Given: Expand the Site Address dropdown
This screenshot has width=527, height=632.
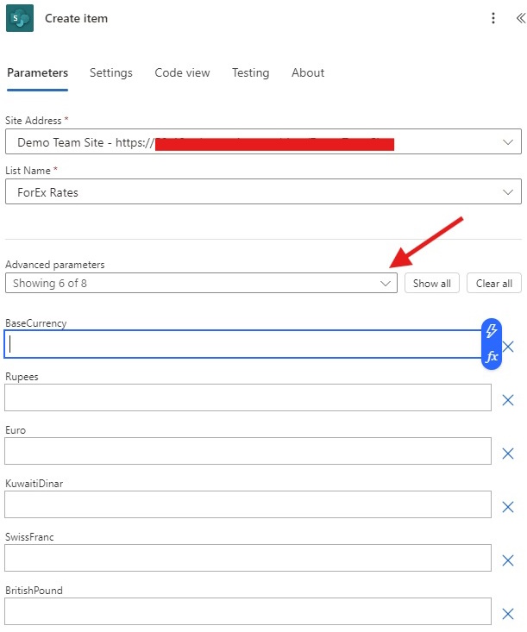Looking at the screenshot, I should pos(263,141).
